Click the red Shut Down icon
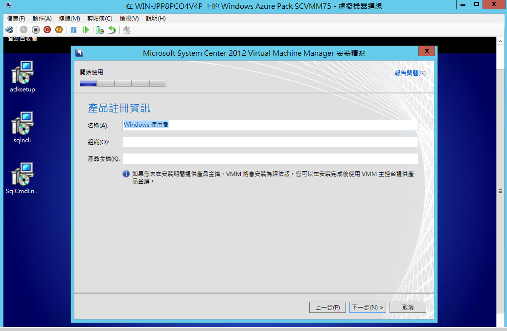The width and height of the screenshot is (507, 331). [x=47, y=30]
